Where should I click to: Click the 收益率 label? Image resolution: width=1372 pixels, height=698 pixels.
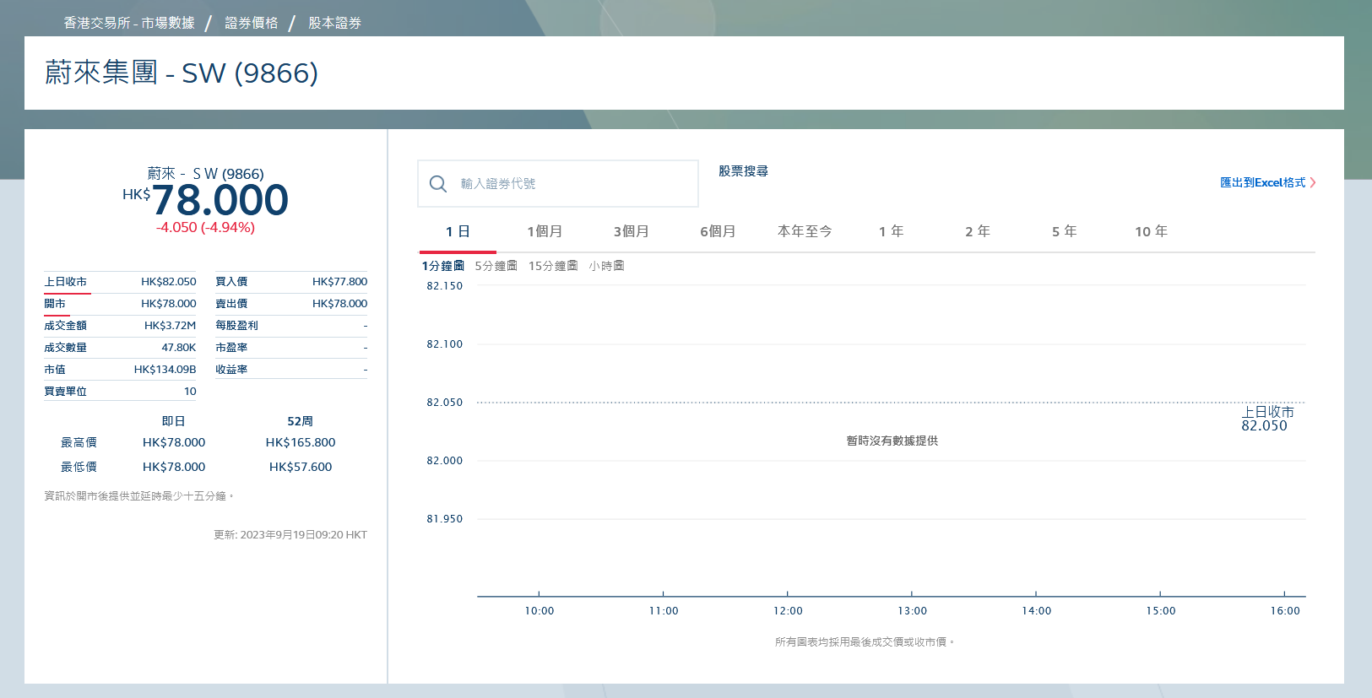(x=231, y=370)
